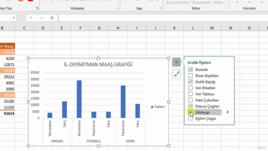Image resolution: width=268 pixels, height=151 pixels.
Task: Select the total cell containing 92614
Action: pos(8,114)
